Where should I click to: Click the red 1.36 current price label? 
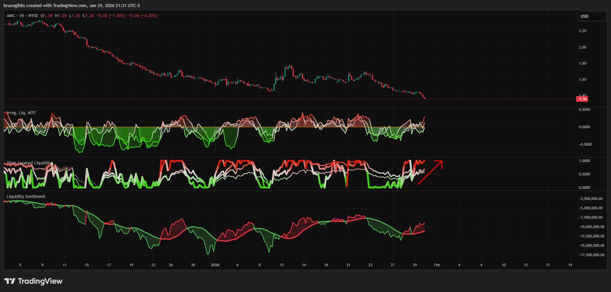583,99
